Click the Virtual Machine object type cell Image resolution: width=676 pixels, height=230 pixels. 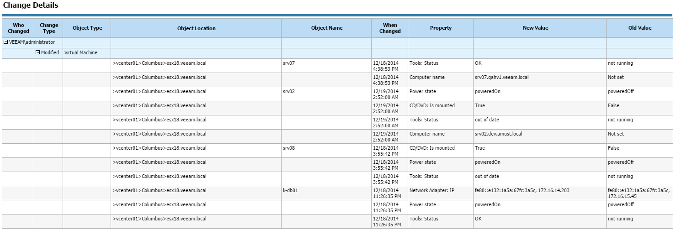point(81,52)
